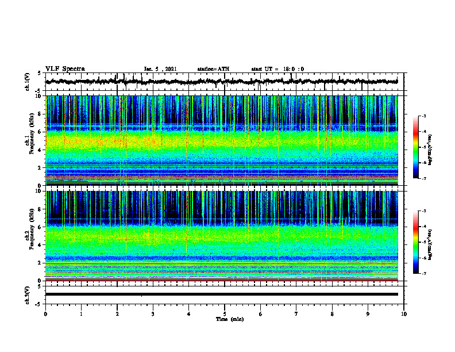Click time axis tick label "0"
This screenshot has height=352, width=455.
(x=45, y=314)
